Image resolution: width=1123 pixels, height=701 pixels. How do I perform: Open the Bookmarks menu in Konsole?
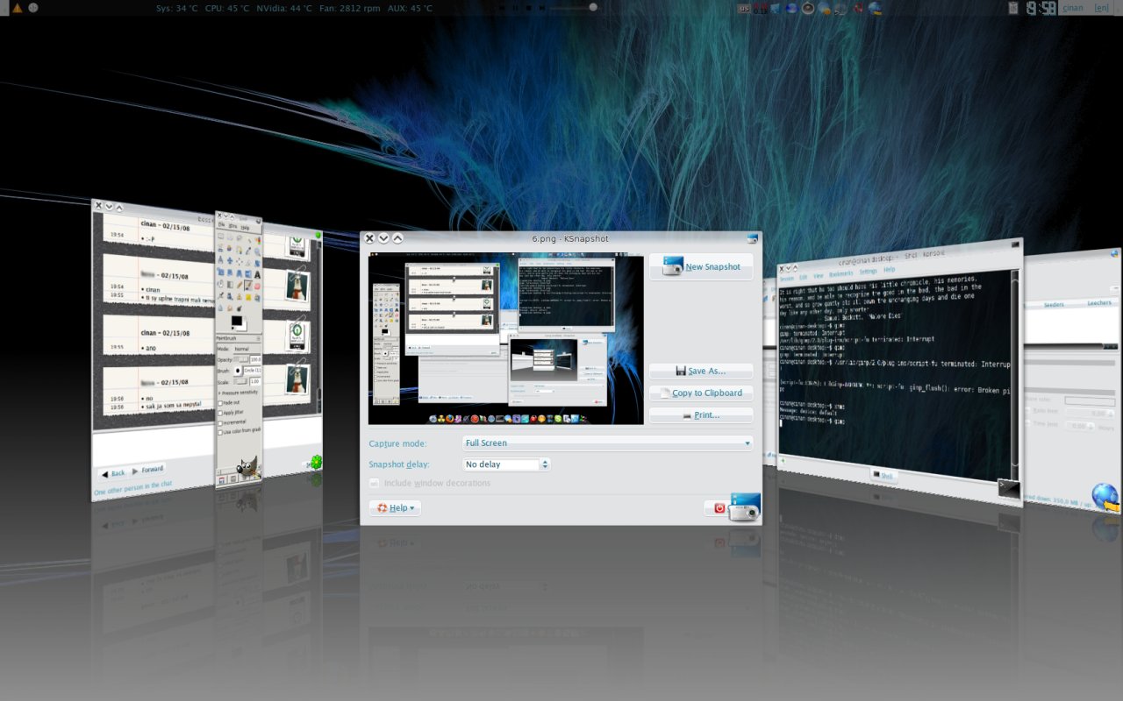(x=842, y=273)
